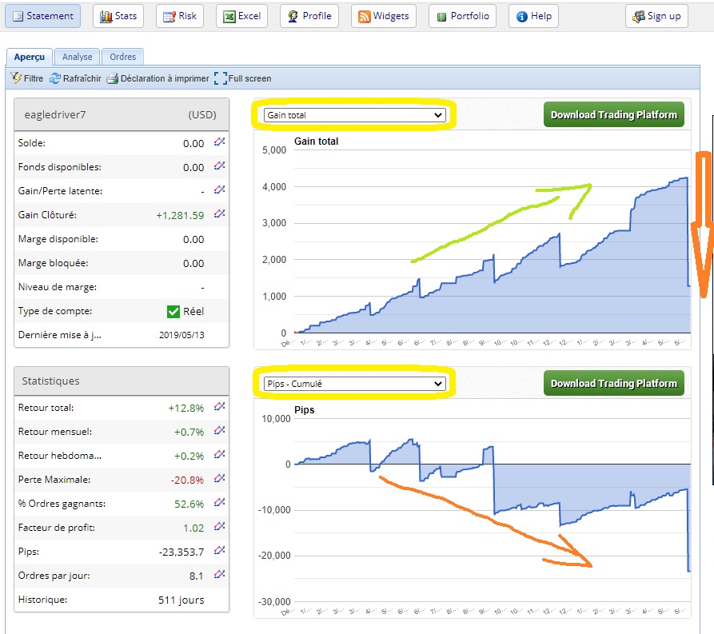714x634 pixels.
Task: Open the Pips - Cumulé chart dropdown
Action: click(x=355, y=384)
